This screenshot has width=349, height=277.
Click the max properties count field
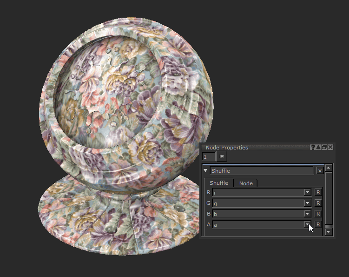click(x=209, y=157)
